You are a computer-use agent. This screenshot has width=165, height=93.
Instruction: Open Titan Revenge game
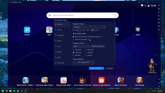139,80
